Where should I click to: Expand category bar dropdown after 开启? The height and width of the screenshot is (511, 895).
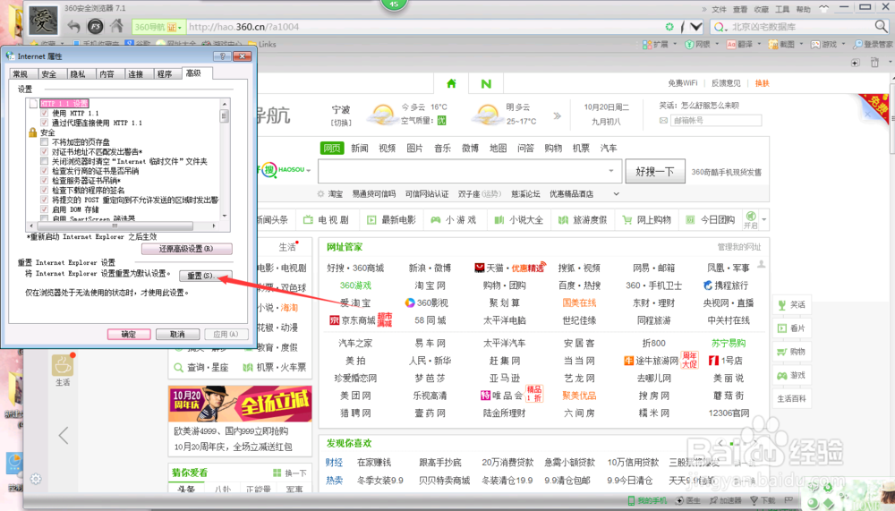(x=763, y=220)
